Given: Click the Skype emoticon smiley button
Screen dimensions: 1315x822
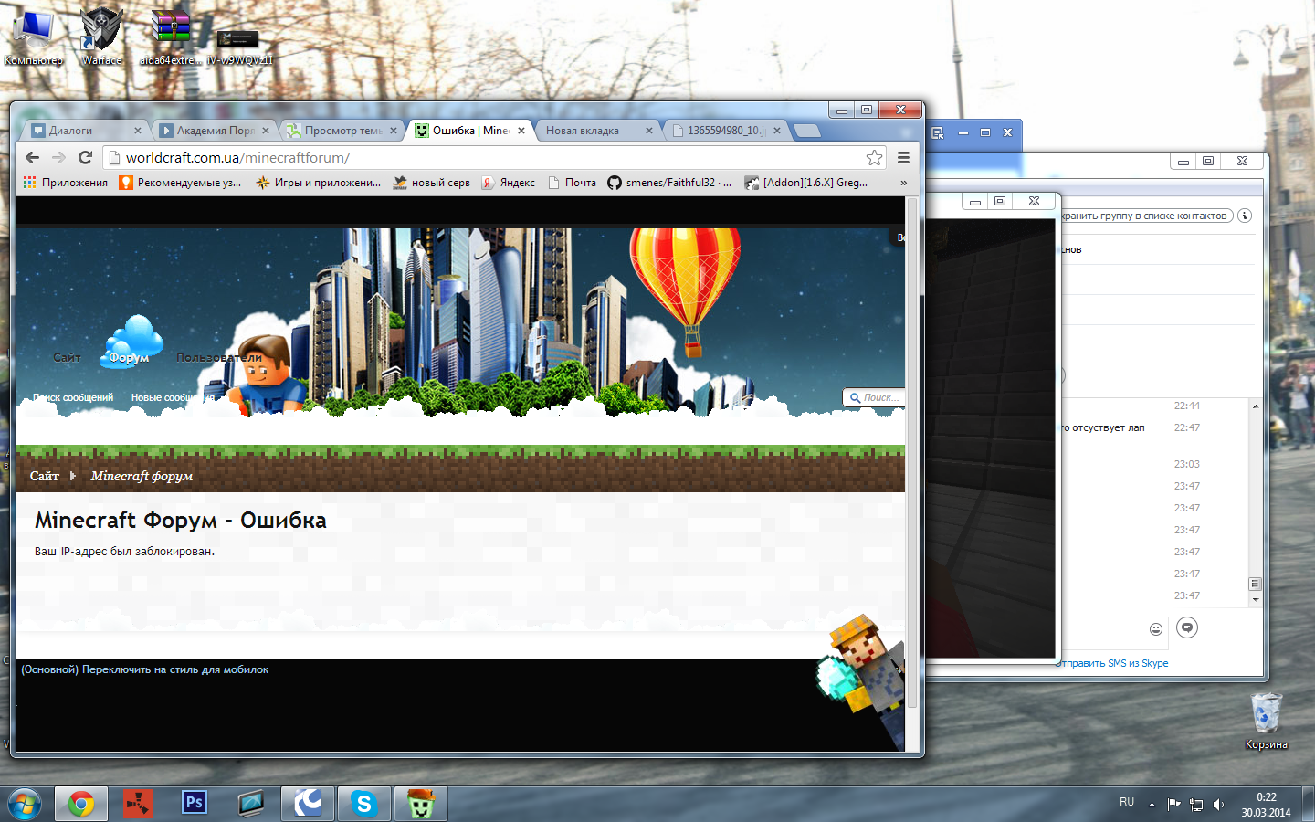Looking at the screenshot, I should click(x=1156, y=628).
